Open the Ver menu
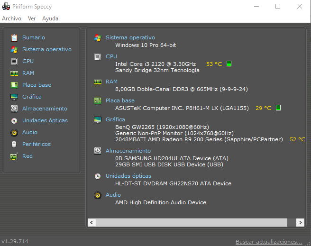Viewport: 311px width, 246px height. pyautogui.click(x=32, y=18)
